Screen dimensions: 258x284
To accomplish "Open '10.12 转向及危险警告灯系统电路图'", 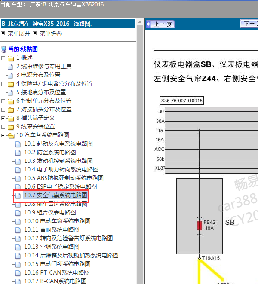I will pos(68,238).
